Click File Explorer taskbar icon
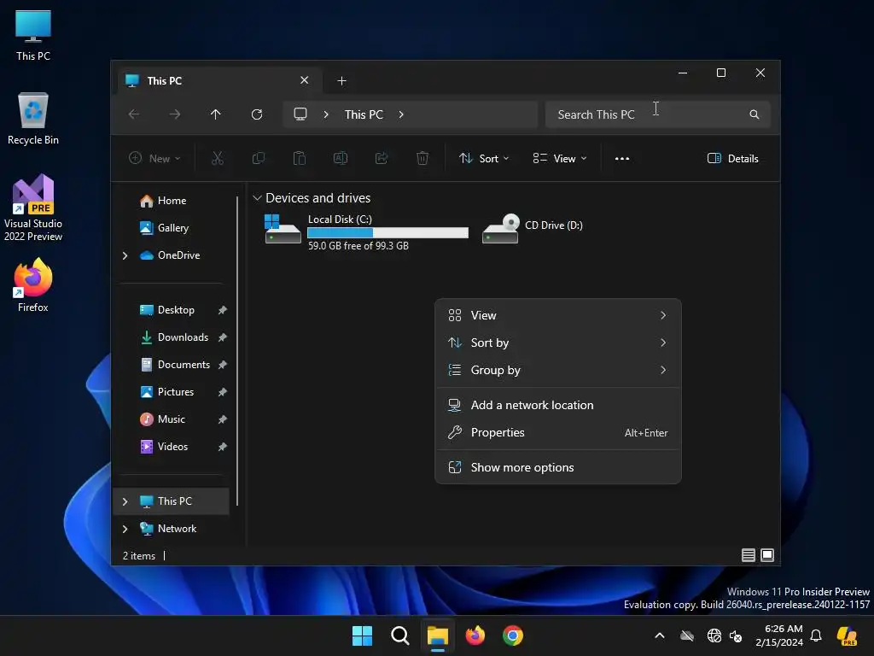 (x=438, y=635)
